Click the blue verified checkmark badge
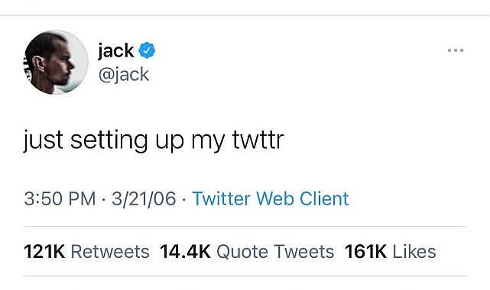 [147, 50]
